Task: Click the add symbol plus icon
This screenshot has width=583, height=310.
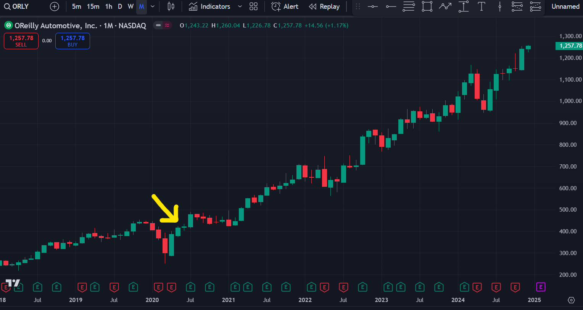Action: [x=55, y=6]
